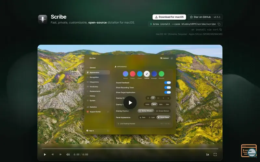The height and width of the screenshot is (162, 260).
Task: Open Recognition in the Scribe preview sidebar
Action: (94, 77)
